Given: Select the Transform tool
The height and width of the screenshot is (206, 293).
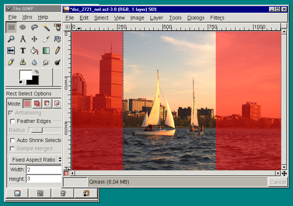Looking at the screenshot, I should tap(57, 39).
